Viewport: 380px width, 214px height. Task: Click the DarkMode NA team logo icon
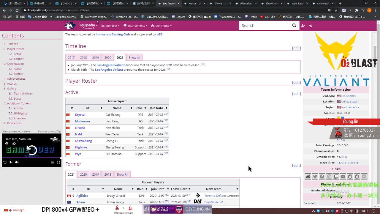pos(198,202)
